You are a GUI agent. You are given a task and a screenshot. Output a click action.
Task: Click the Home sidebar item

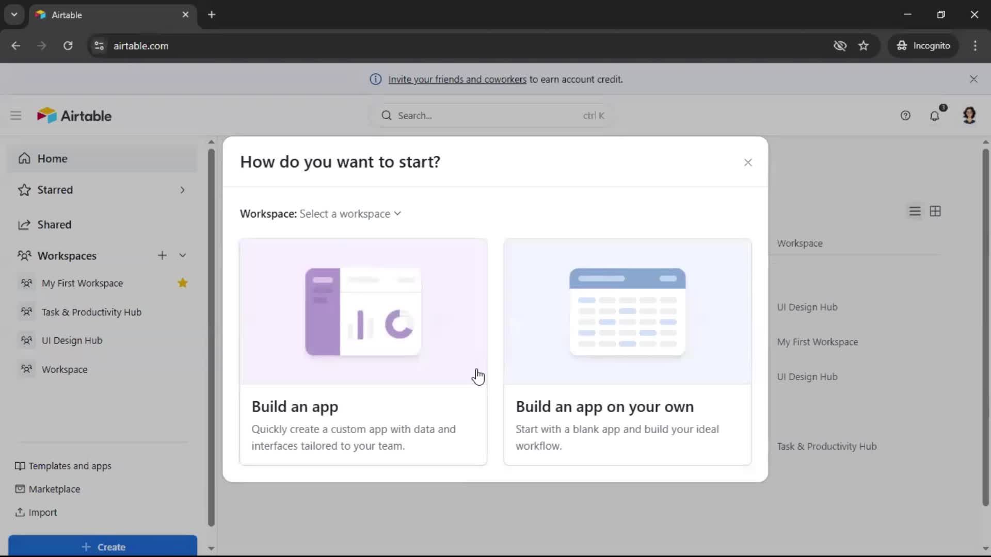[x=102, y=158]
